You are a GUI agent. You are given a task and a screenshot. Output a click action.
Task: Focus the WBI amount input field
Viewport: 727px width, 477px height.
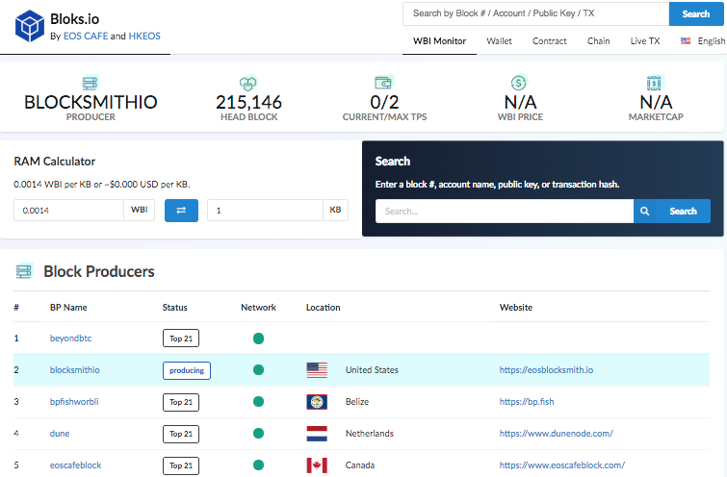tap(68, 211)
